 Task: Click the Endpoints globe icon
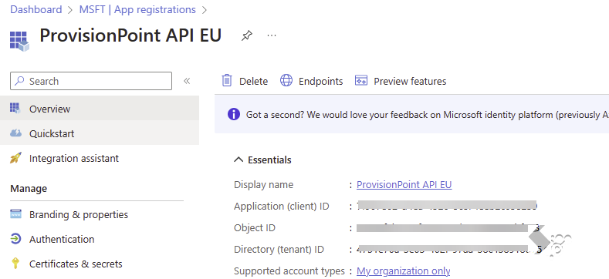pyautogui.click(x=286, y=81)
